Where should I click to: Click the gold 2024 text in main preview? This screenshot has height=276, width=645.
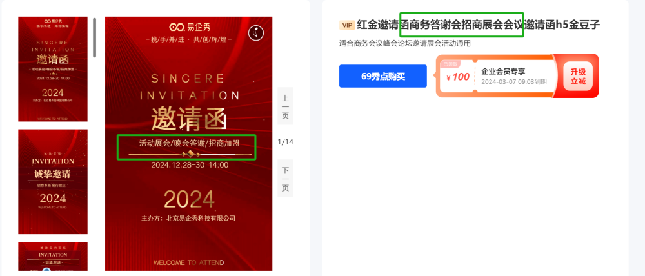(189, 199)
